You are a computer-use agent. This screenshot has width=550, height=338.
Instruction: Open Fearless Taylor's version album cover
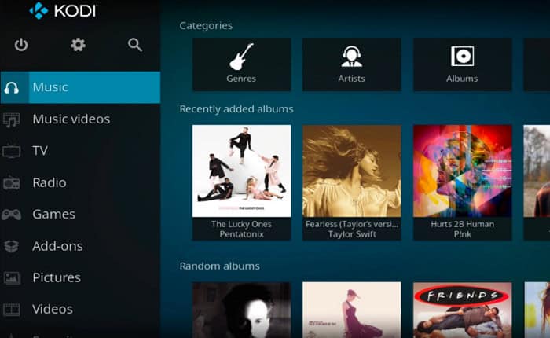tap(352, 171)
